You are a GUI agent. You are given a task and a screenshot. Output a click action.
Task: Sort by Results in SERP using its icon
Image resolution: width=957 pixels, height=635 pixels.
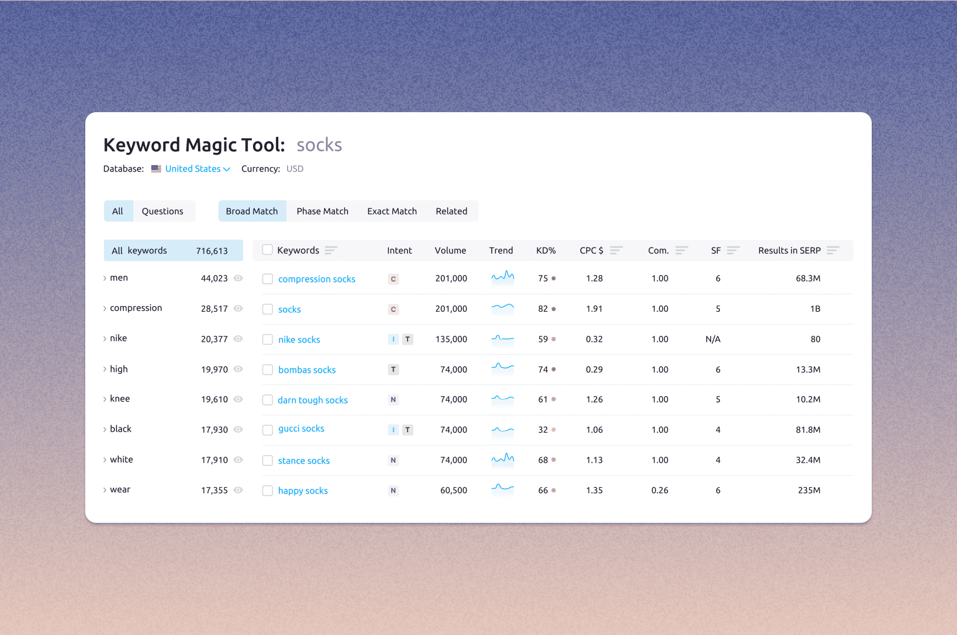pyautogui.click(x=833, y=251)
